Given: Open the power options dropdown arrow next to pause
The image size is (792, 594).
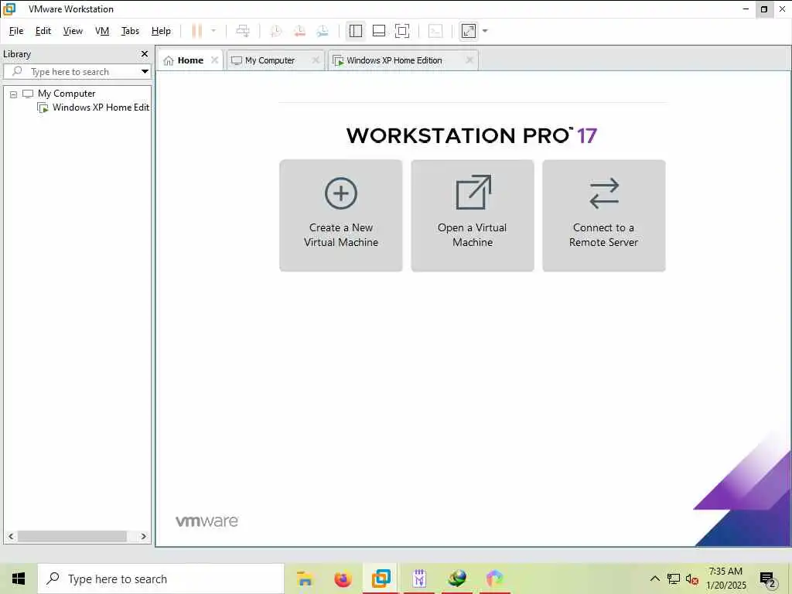Looking at the screenshot, I should (213, 31).
